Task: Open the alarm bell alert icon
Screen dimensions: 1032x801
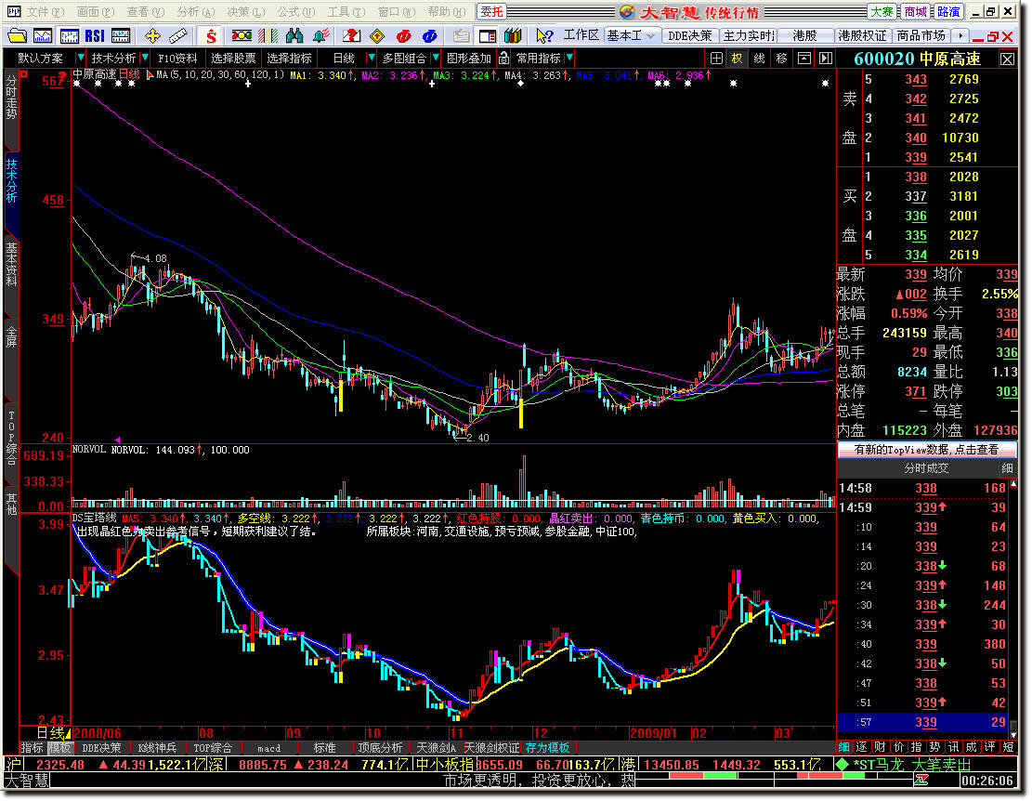Action: pyautogui.click(x=321, y=35)
